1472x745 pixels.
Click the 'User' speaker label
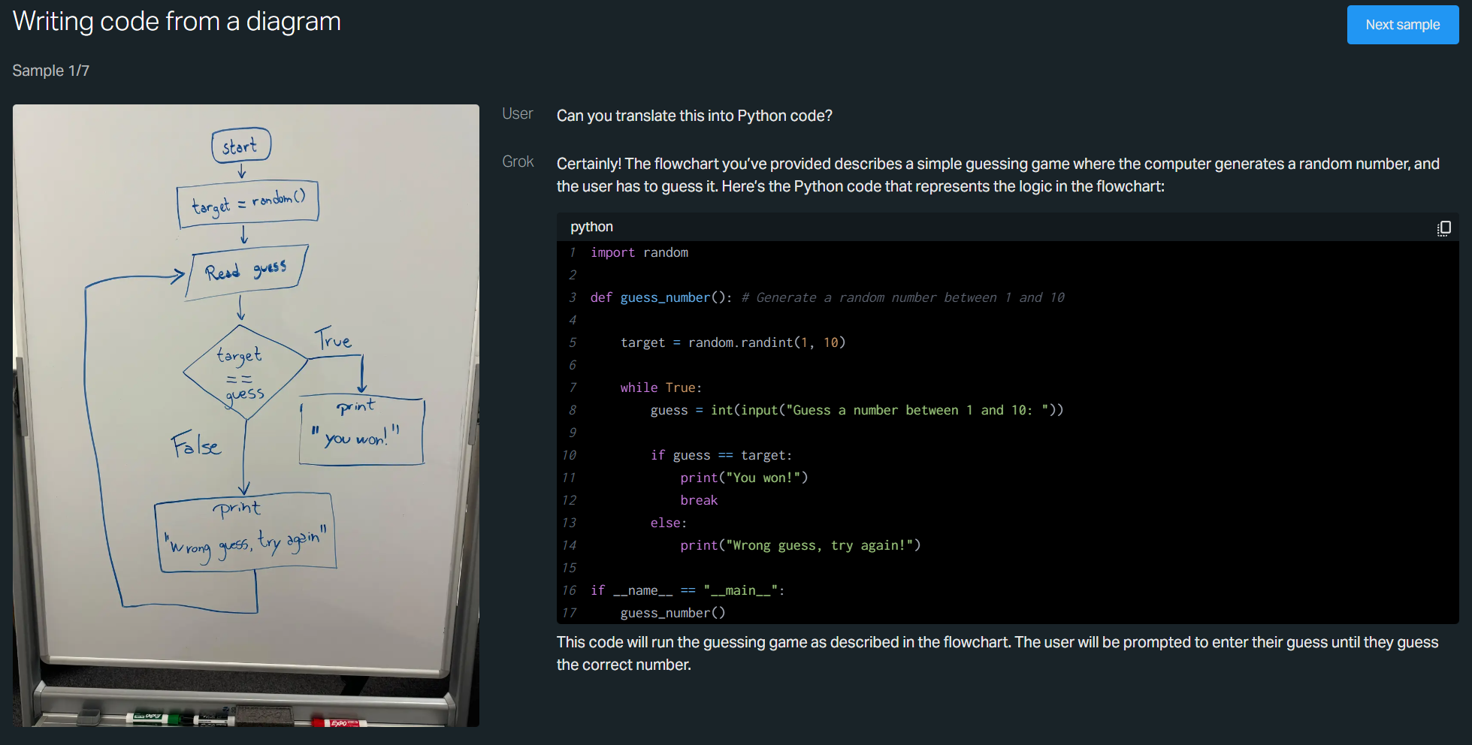[518, 113]
